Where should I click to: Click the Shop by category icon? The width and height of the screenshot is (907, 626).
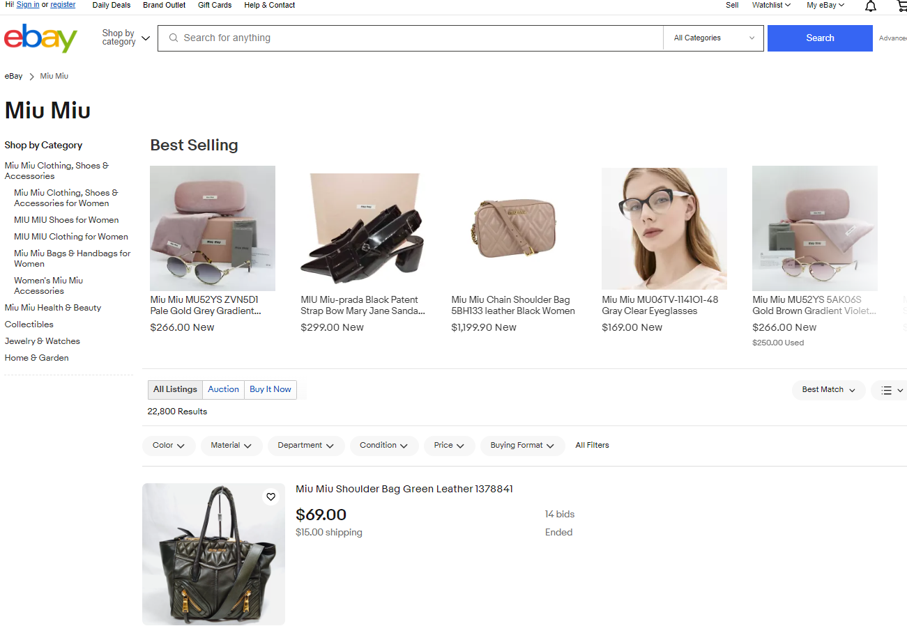pyautogui.click(x=145, y=39)
